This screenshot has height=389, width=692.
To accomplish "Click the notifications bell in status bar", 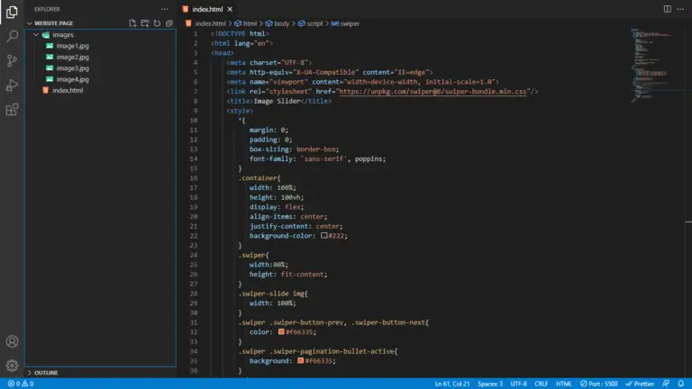I will [681, 384].
